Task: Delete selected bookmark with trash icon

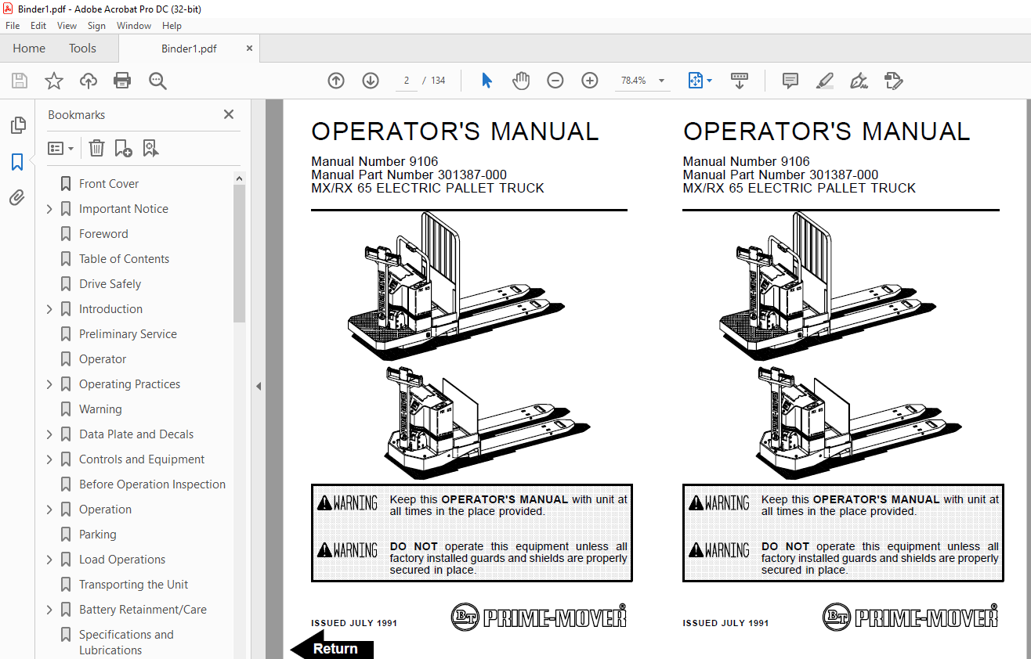Action: point(96,148)
